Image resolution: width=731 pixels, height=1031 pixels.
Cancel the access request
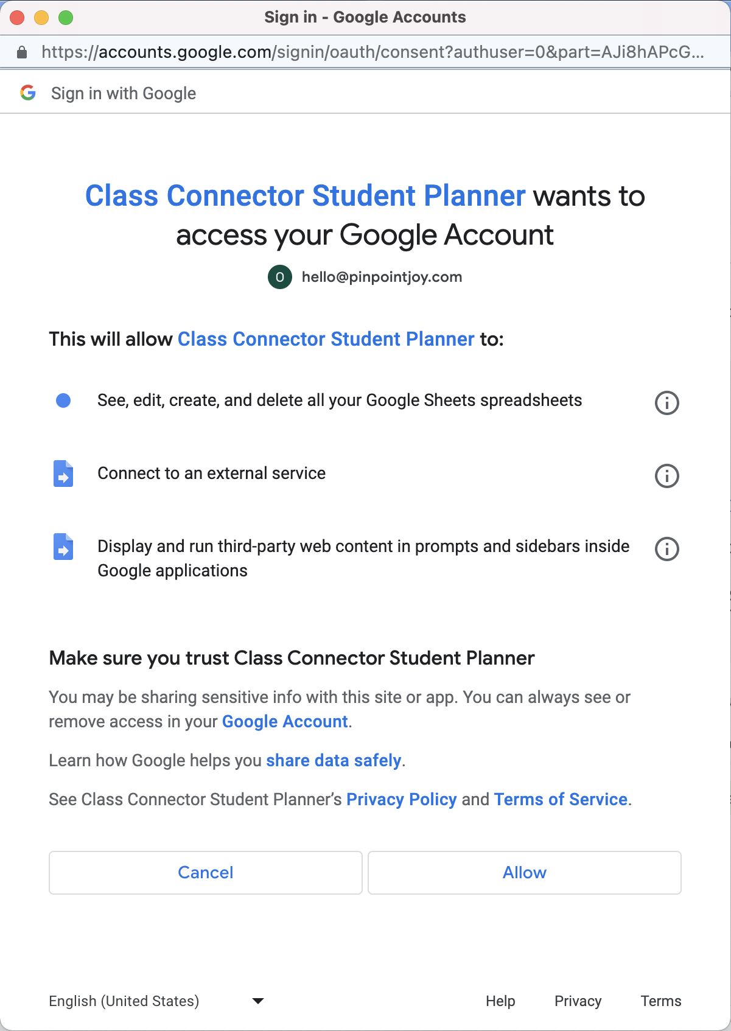pyautogui.click(x=206, y=872)
